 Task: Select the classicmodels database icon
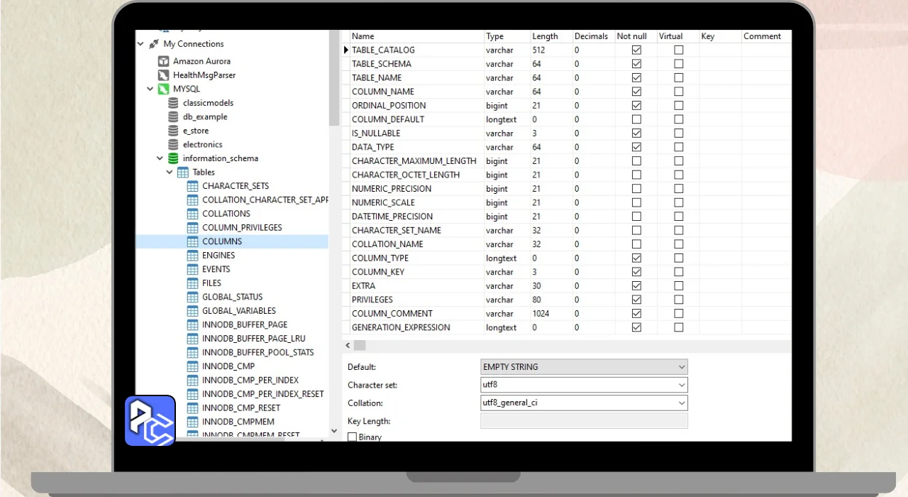(x=173, y=103)
